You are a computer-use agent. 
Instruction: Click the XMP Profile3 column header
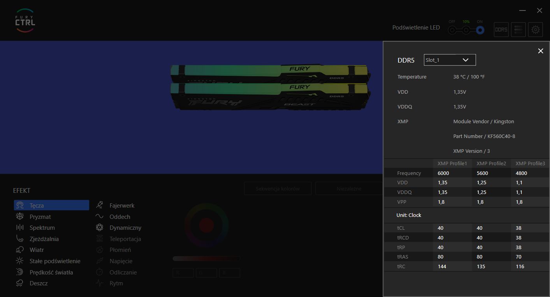click(x=530, y=163)
